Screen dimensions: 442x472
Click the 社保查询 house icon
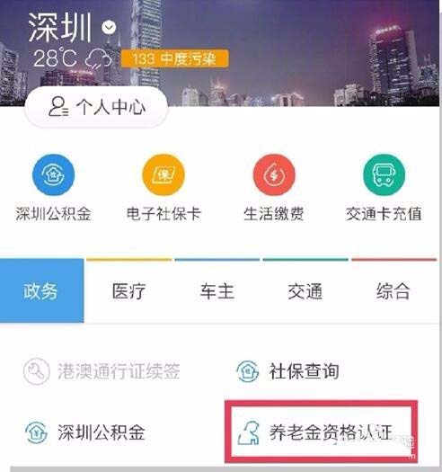(x=247, y=371)
